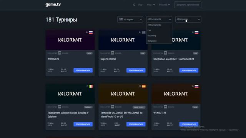Open the Cup #2 normal title
Viewport: 246px width, 138px height.
pos(108,59)
